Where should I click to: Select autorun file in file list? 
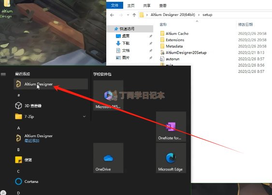[170, 59]
